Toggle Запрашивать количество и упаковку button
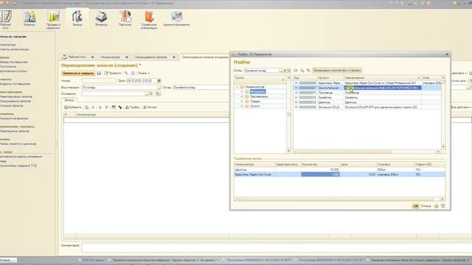472x265 pixels. coord(337,71)
